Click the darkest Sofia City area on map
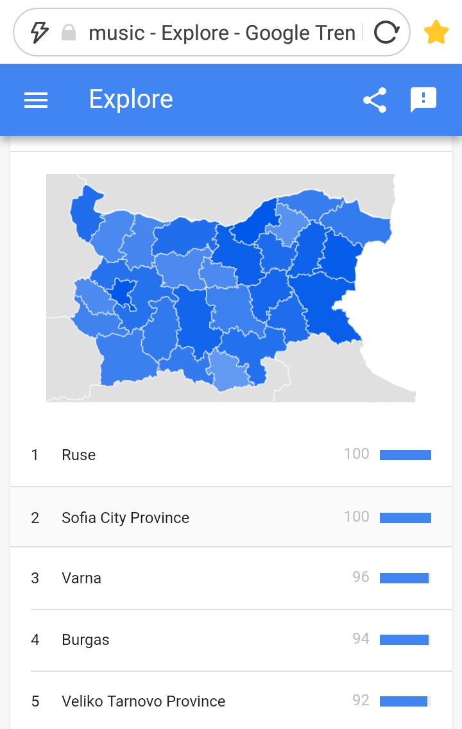The height and width of the screenshot is (729, 462). [122, 293]
